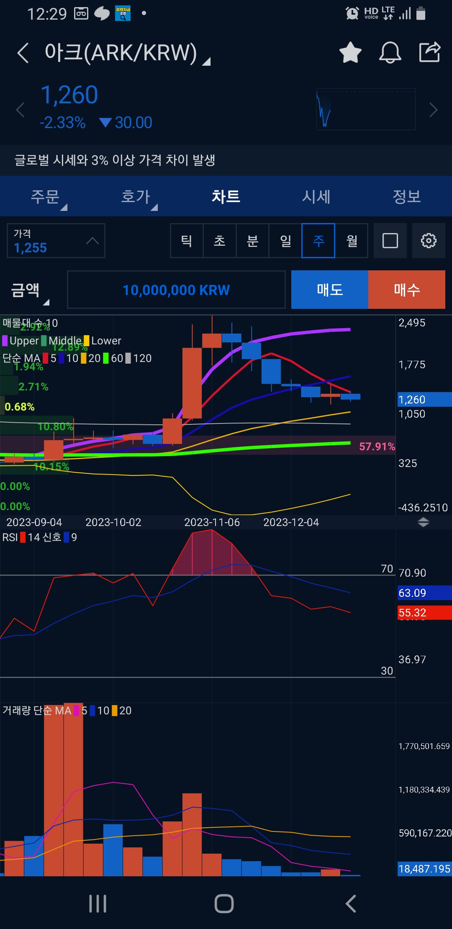The height and width of the screenshot is (929, 452).
Task: Toggle the favorite star icon
Action: point(350,52)
